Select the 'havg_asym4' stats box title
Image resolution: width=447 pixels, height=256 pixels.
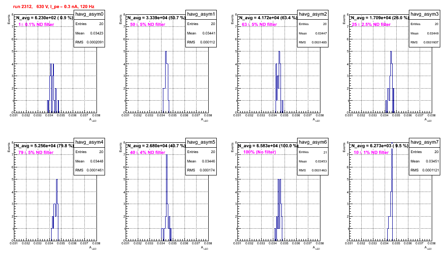89,142
